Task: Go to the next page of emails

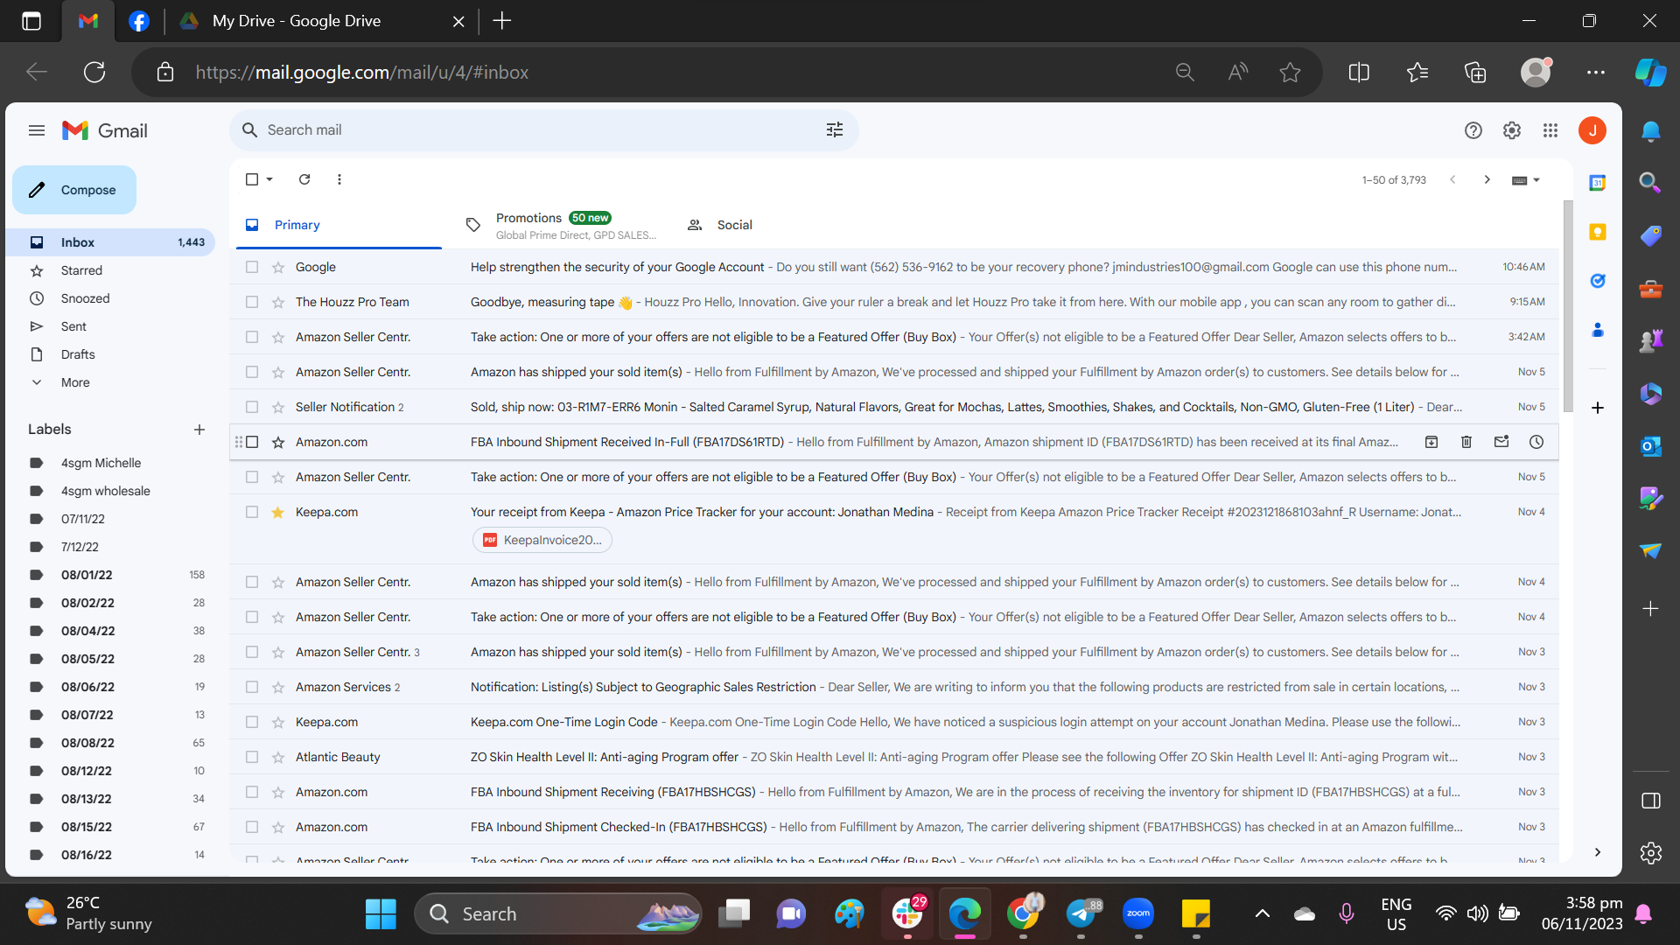Action: point(1487,179)
